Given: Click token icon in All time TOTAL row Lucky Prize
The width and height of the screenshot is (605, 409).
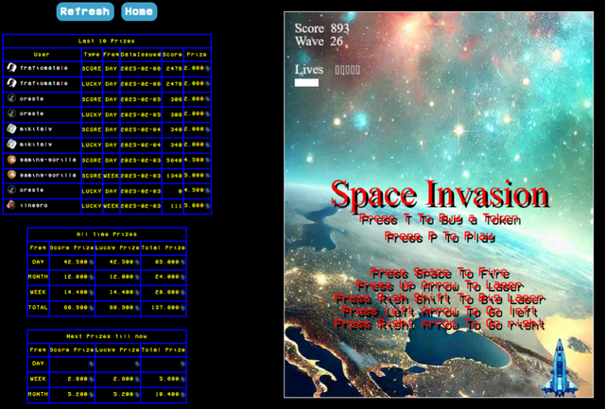Looking at the screenshot, I should point(136,308).
